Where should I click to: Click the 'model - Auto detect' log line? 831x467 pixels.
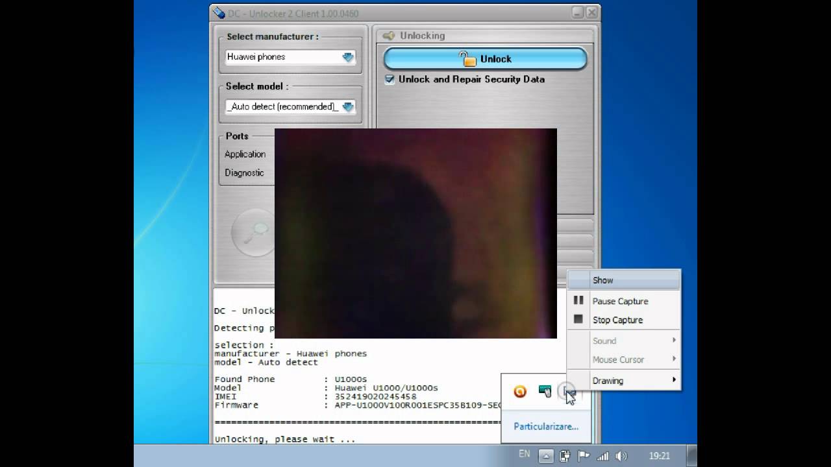click(x=266, y=363)
